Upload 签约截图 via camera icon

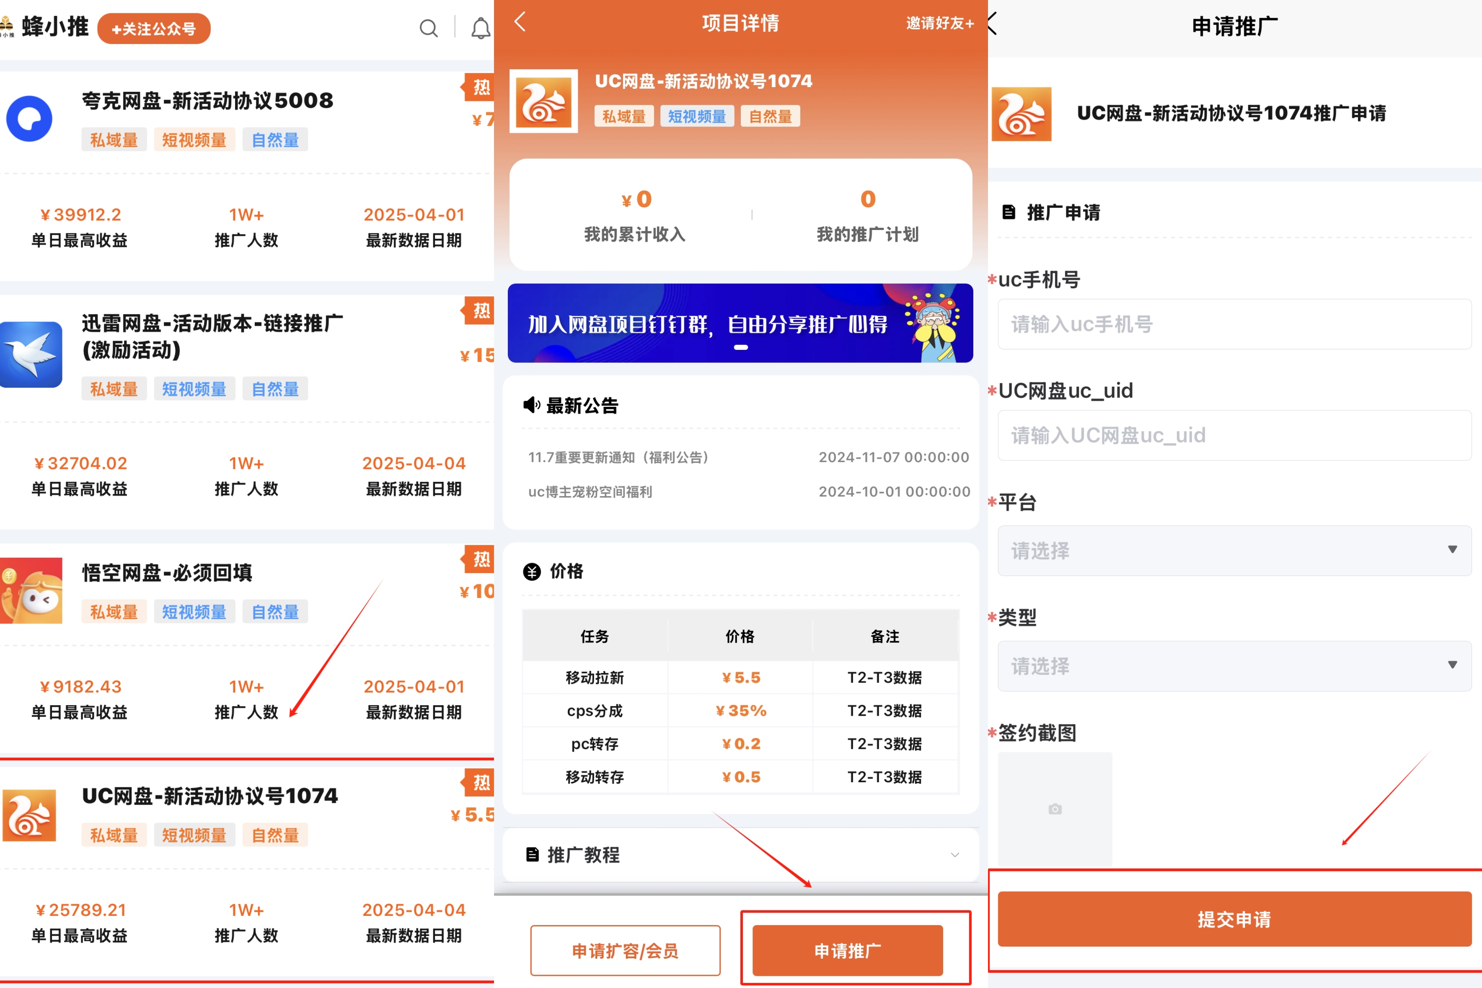click(1055, 808)
